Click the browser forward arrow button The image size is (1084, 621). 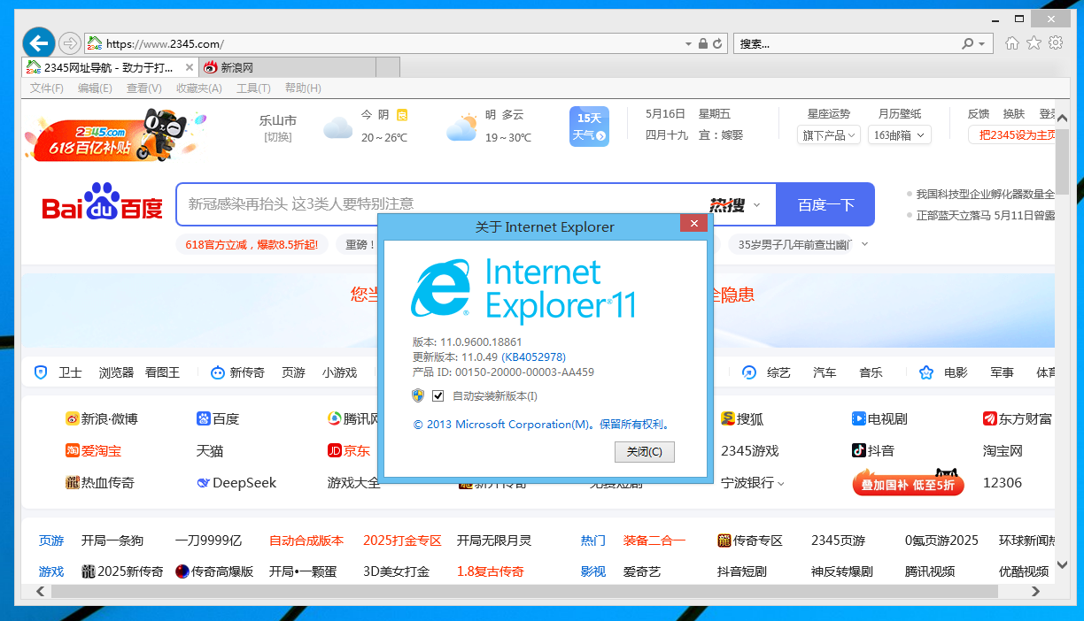point(70,42)
